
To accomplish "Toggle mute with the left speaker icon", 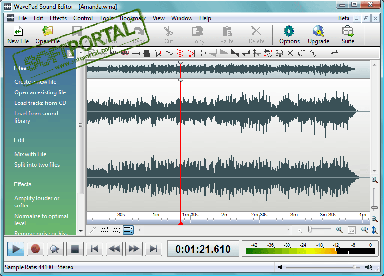I will click(280, 267).
